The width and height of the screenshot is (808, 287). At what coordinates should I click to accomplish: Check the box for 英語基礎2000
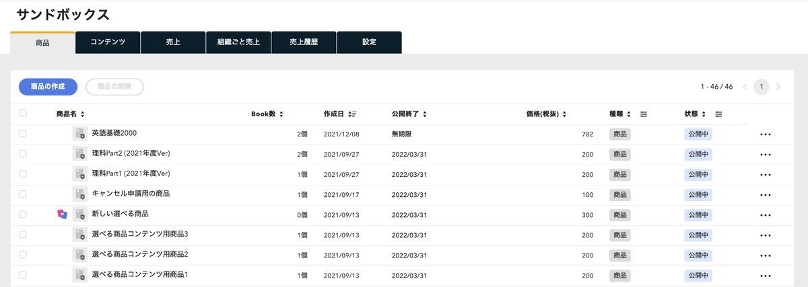(23, 134)
